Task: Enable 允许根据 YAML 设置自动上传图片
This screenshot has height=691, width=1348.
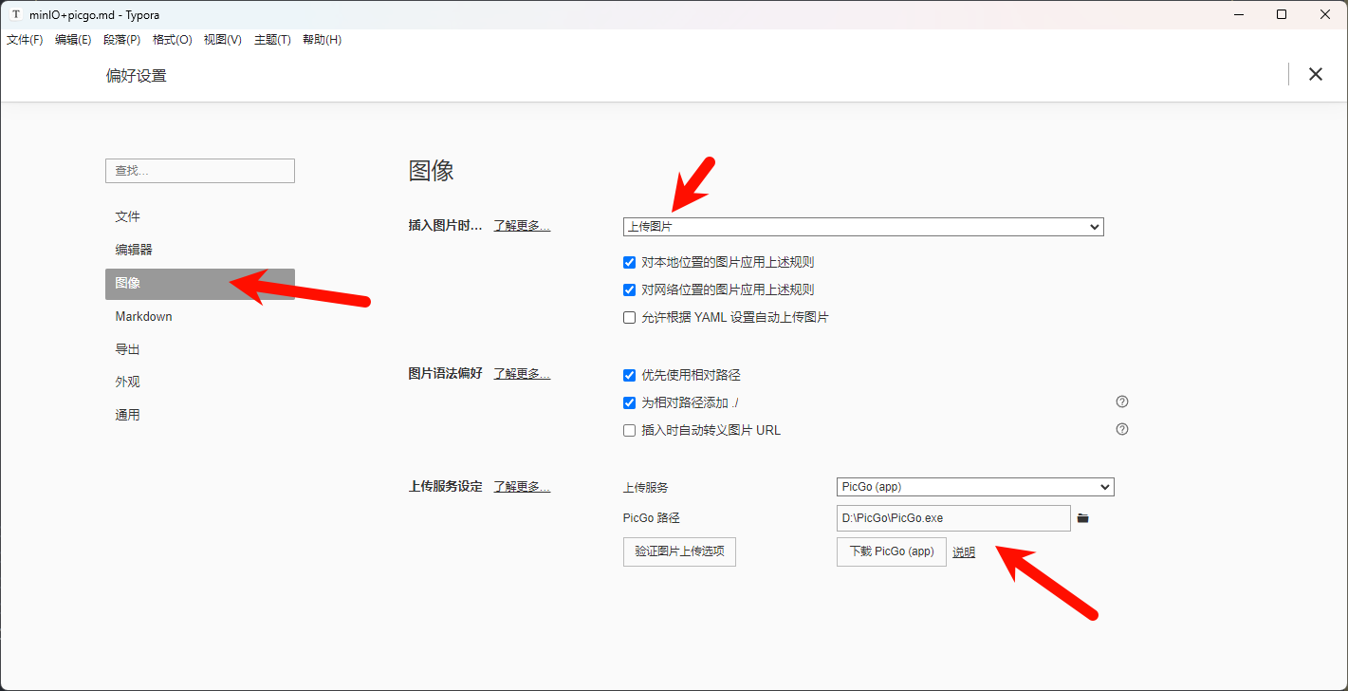Action: pos(629,318)
